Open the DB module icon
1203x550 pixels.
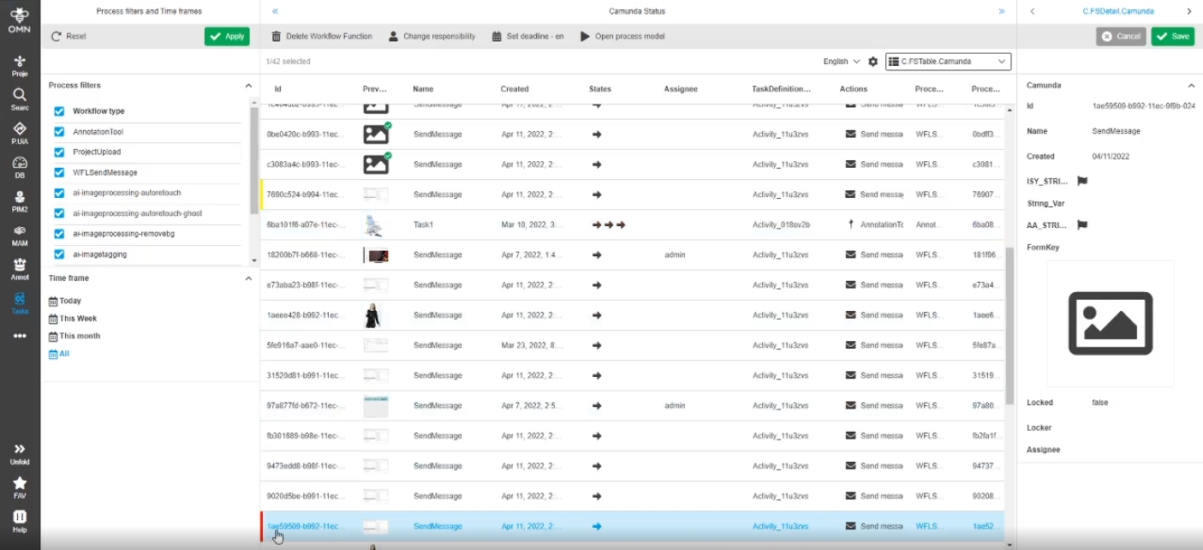click(19, 166)
